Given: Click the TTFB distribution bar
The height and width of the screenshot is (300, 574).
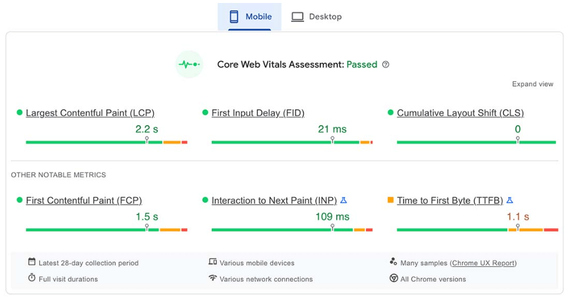Looking at the screenshot, I should (477, 230).
